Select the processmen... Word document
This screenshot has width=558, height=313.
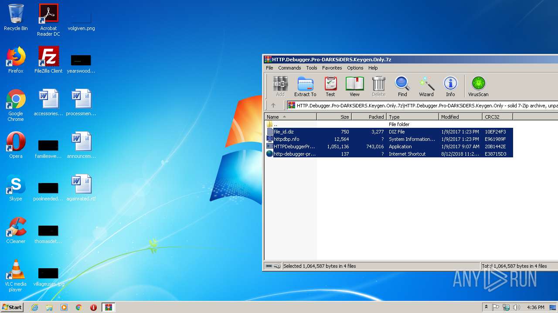coord(81,103)
